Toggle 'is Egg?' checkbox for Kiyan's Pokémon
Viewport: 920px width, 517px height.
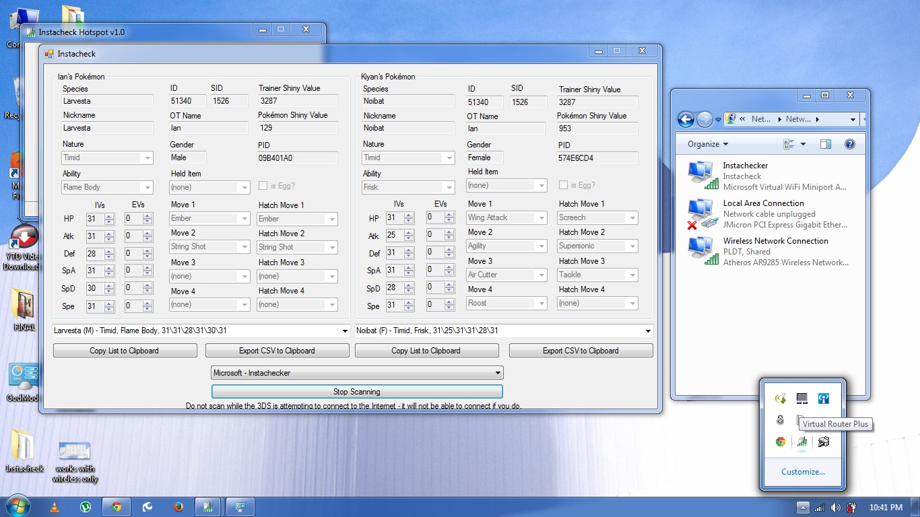tap(563, 185)
